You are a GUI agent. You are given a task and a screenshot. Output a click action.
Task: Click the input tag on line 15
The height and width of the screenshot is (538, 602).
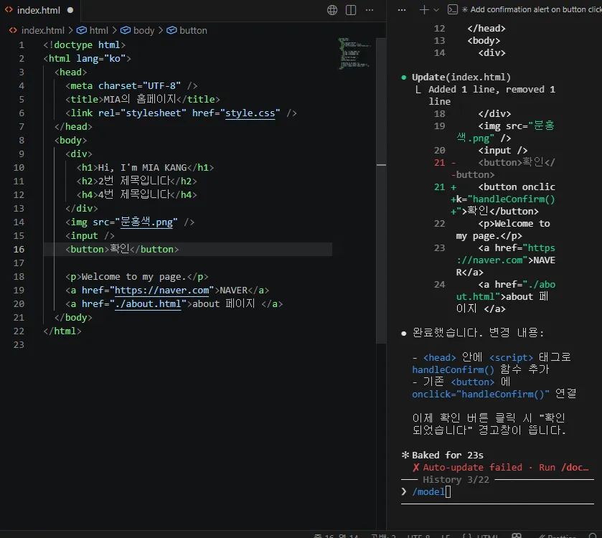90,236
